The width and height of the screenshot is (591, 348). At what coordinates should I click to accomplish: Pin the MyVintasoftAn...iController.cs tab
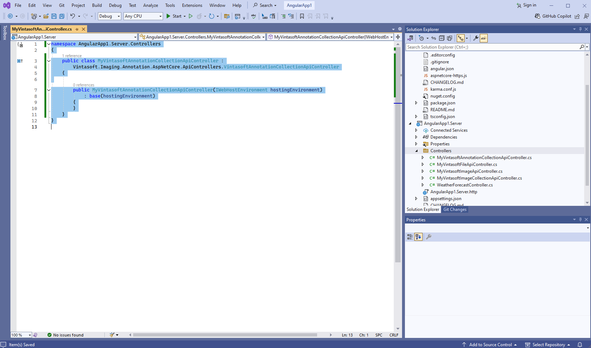[77, 29]
